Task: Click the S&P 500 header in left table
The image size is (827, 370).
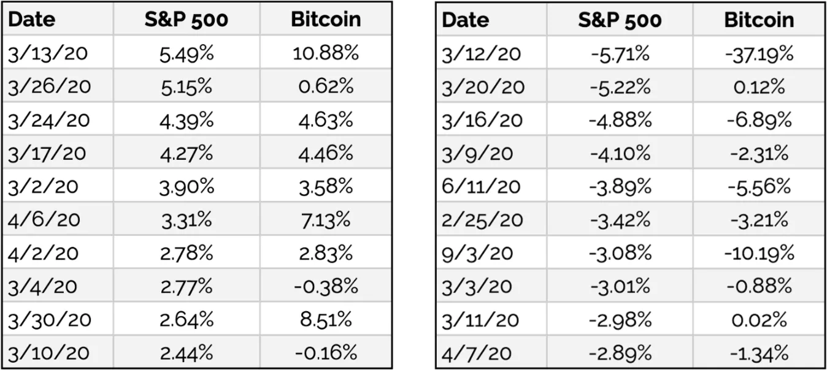Action: [x=186, y=19]
